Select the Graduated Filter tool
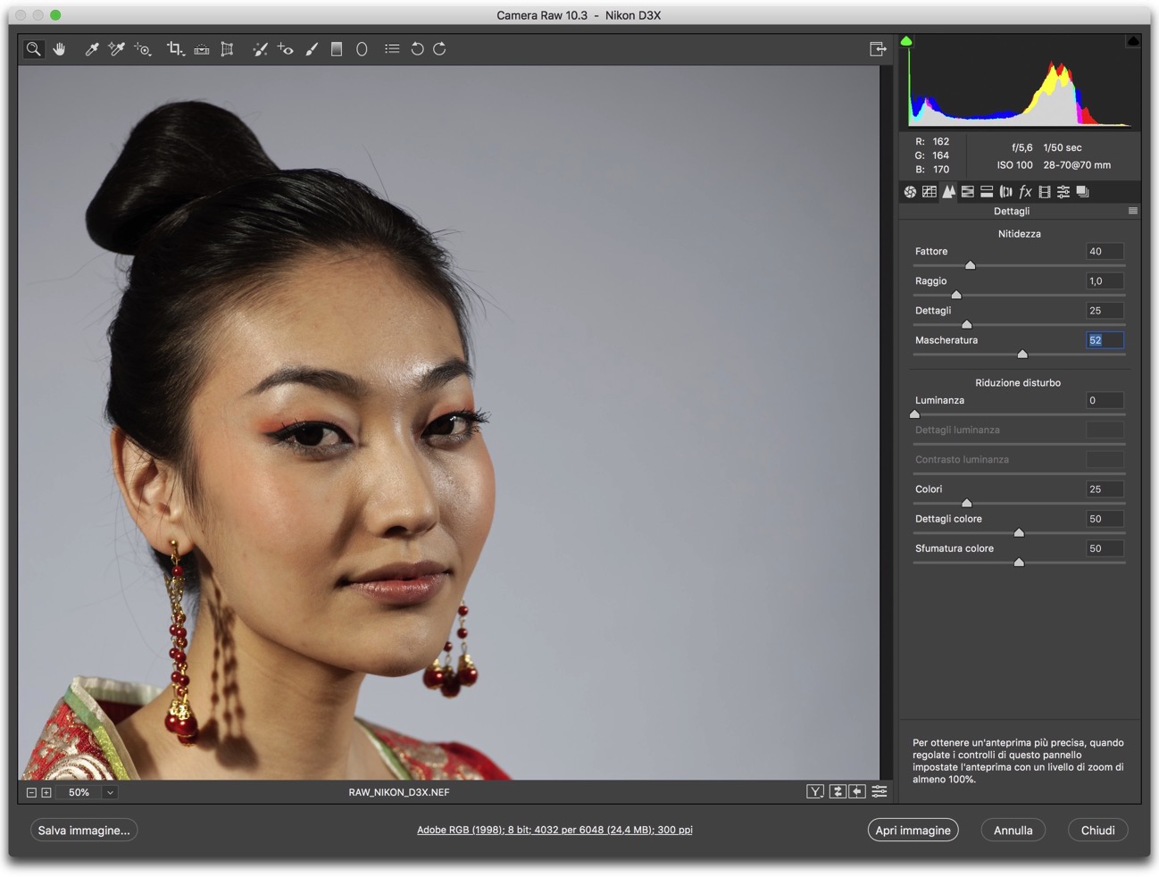The width and height of the screenshot is (1159, 877). click(x=337, y=49)
